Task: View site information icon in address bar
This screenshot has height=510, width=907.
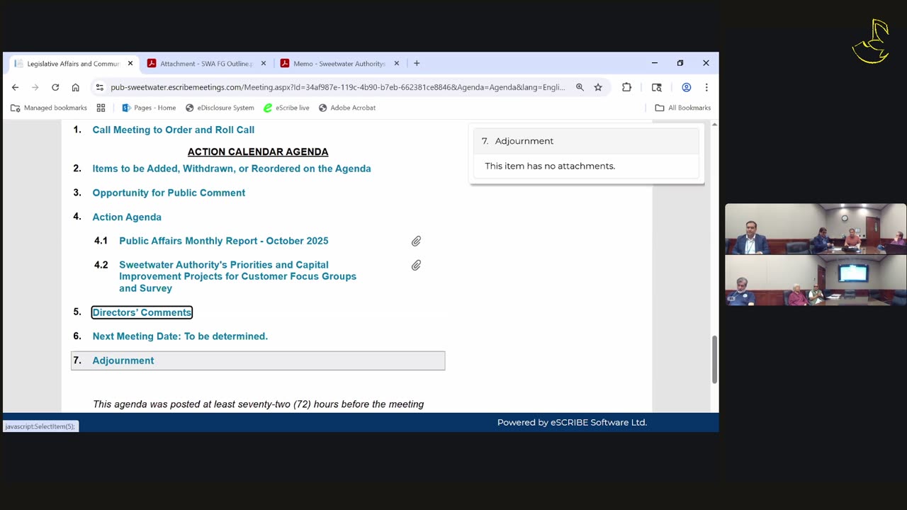Action: tap(99, 87)
